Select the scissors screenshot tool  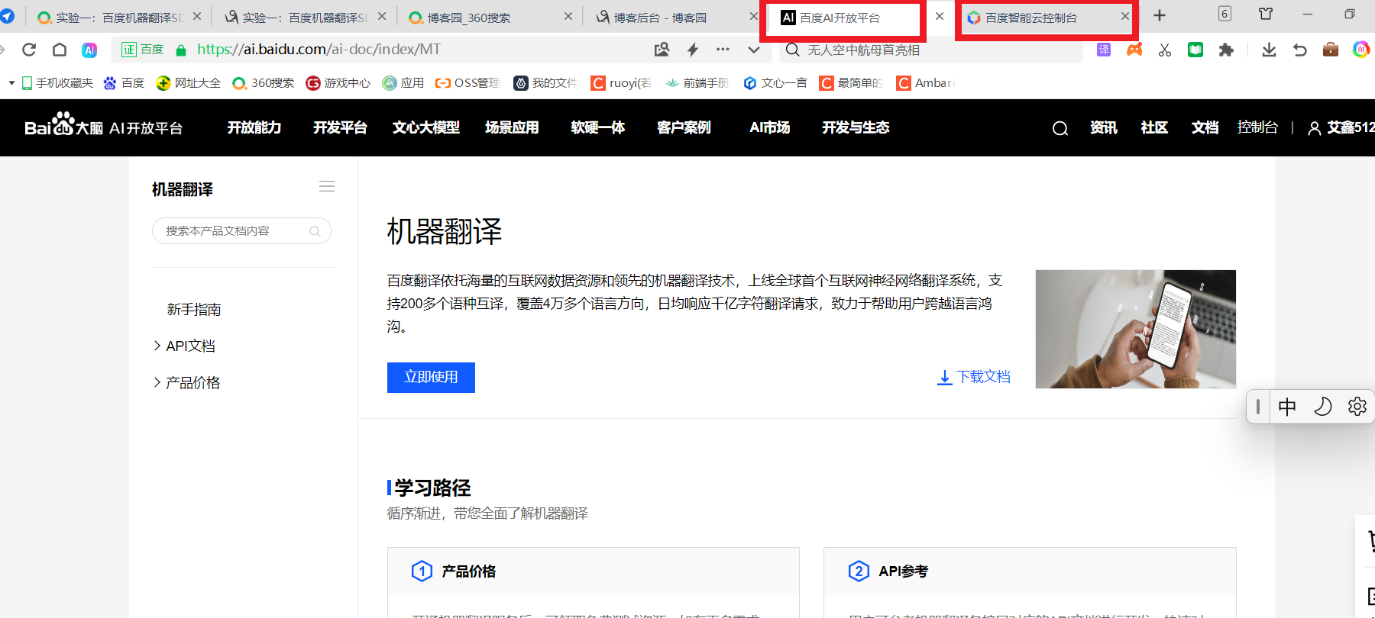tap(1165, 50)
